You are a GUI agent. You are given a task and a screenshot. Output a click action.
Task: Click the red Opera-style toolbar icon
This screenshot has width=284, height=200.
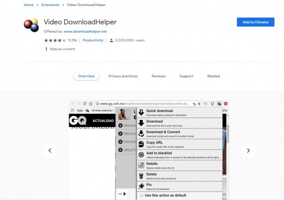pos(226,104)
